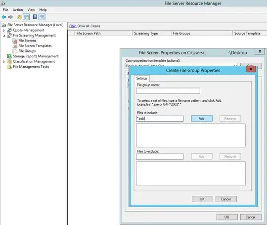Sort by File Groups column header
Viewport: 267px width, 225px height.
pyautogui.click(x=202, y=34)
